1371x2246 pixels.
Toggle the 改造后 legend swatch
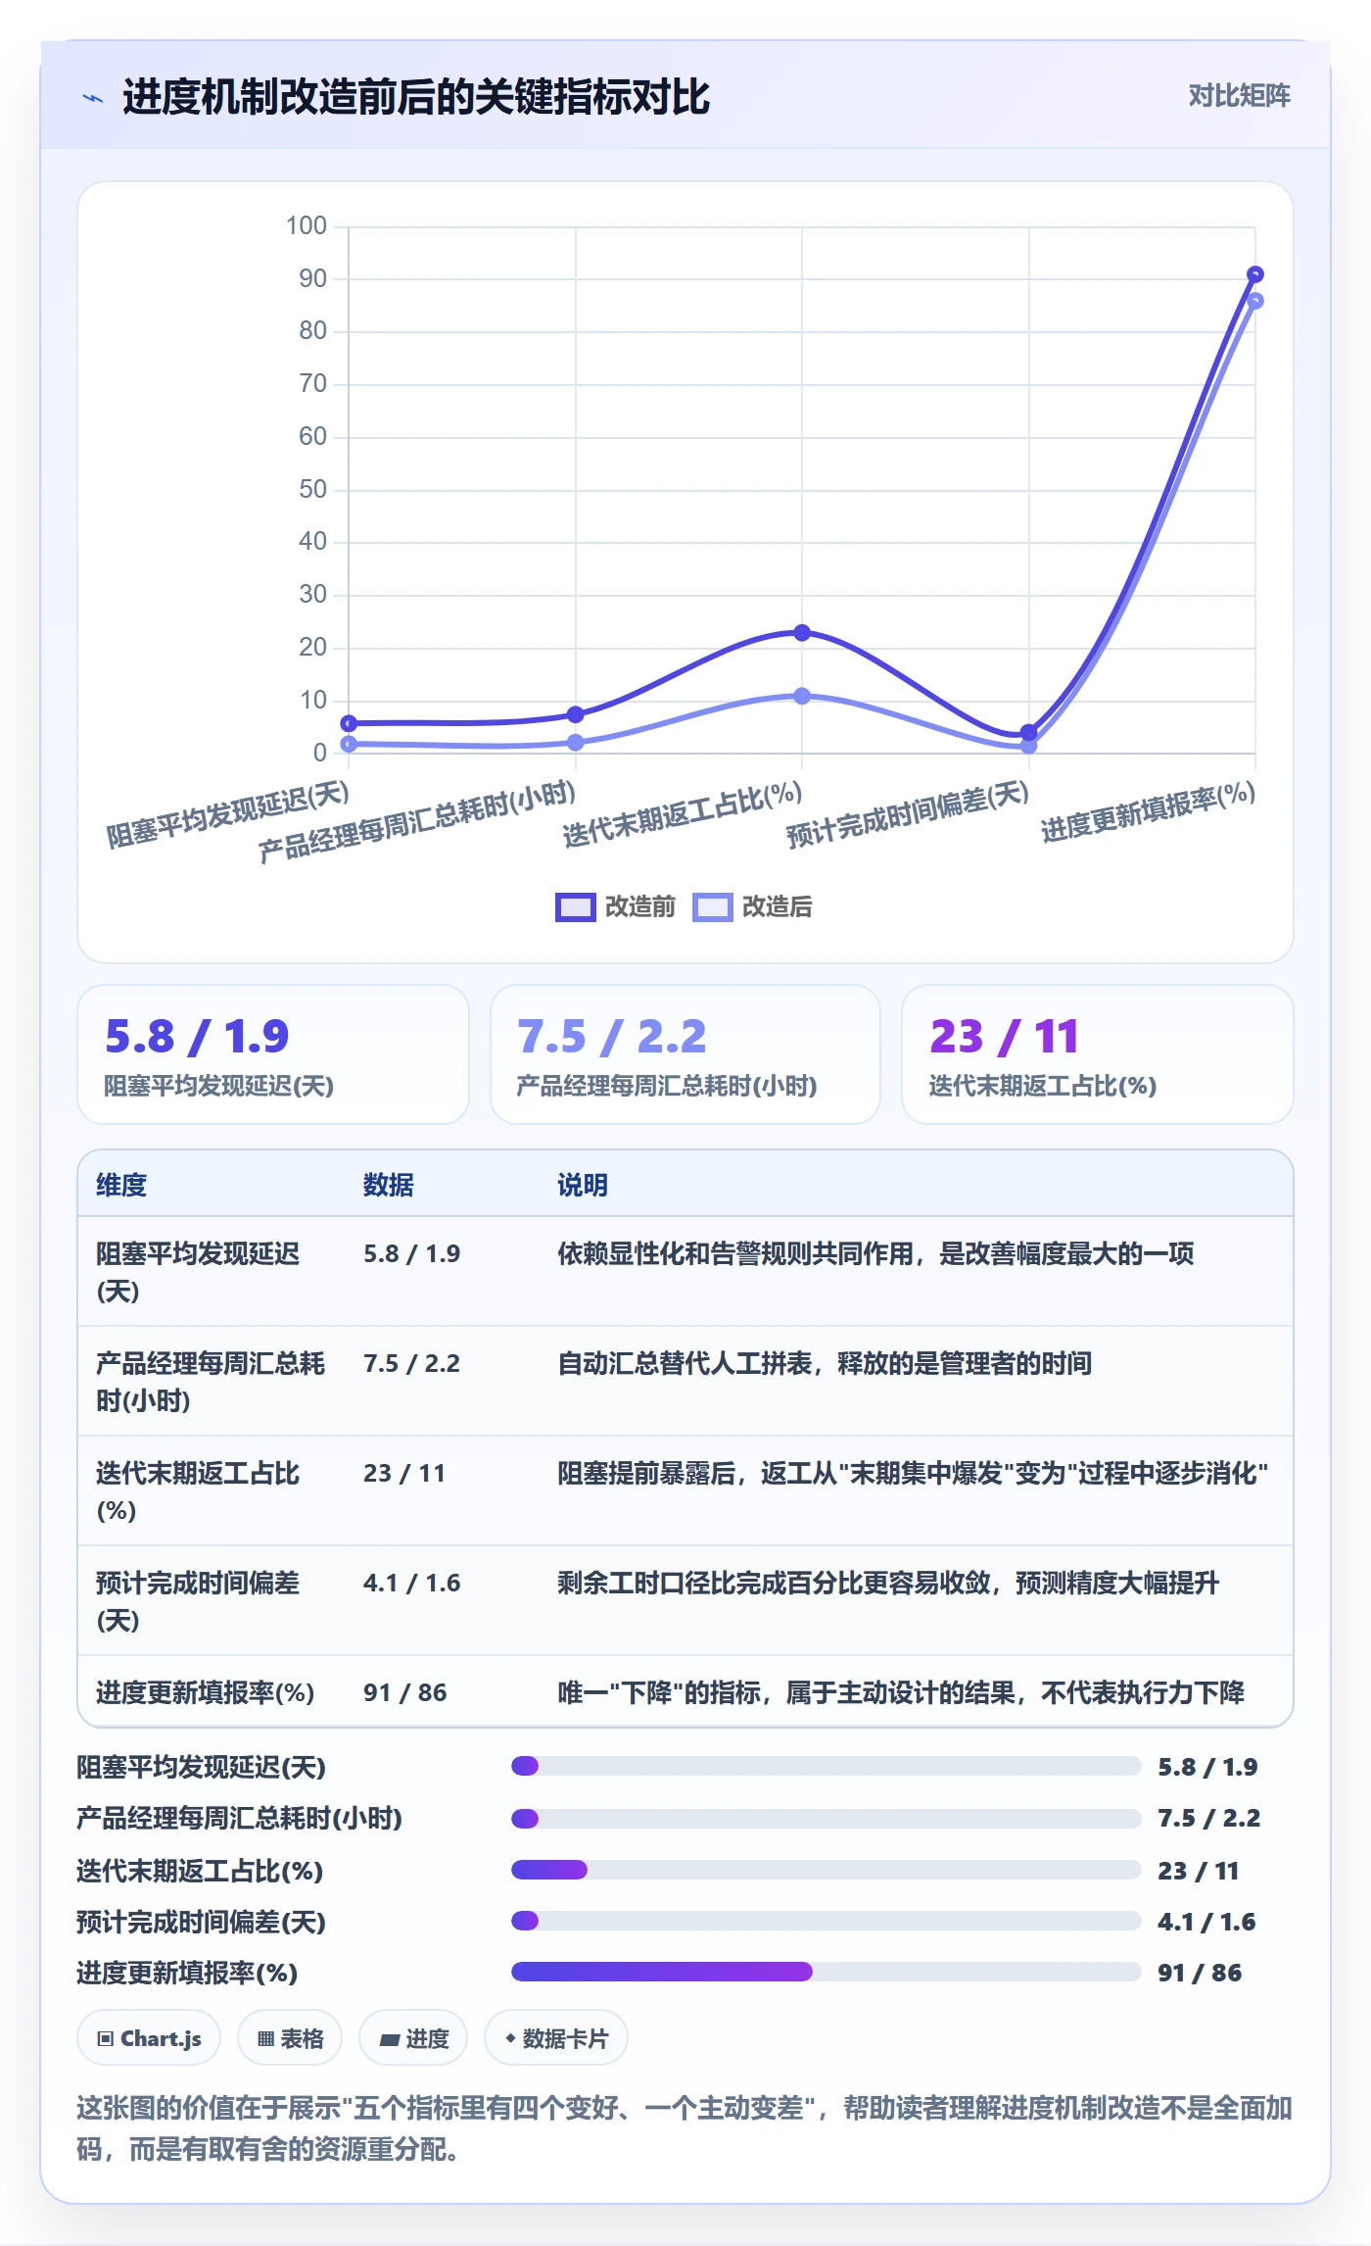coord(712,906)
